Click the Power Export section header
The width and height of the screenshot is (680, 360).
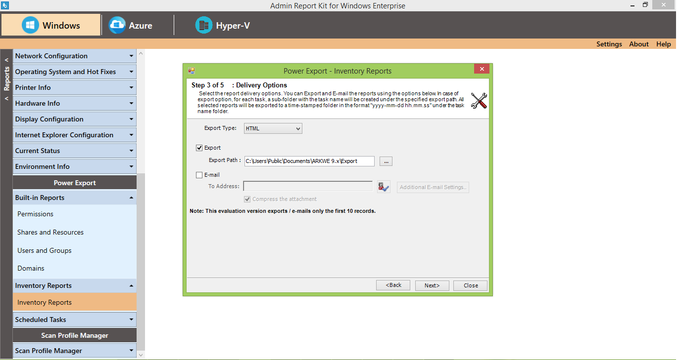click(74, 183)
